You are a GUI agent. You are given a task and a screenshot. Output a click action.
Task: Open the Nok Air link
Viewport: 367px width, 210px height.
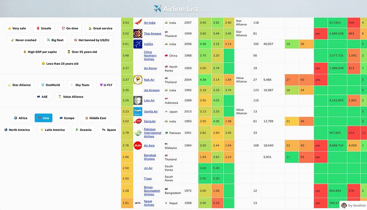149,79
